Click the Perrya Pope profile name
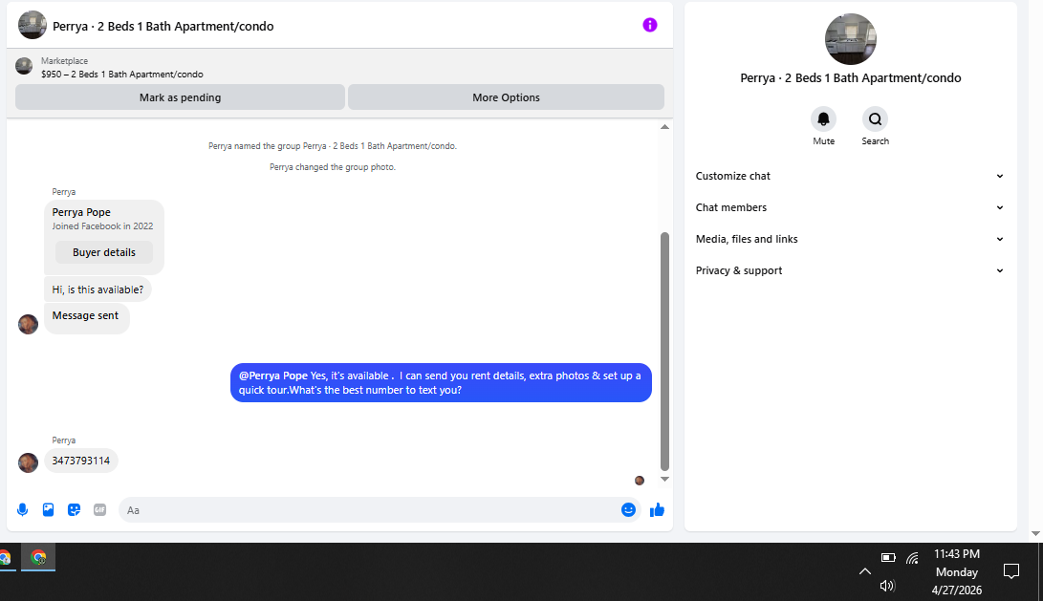The image size is (1043, 601). pyautogui.click(x=81, y=212)
